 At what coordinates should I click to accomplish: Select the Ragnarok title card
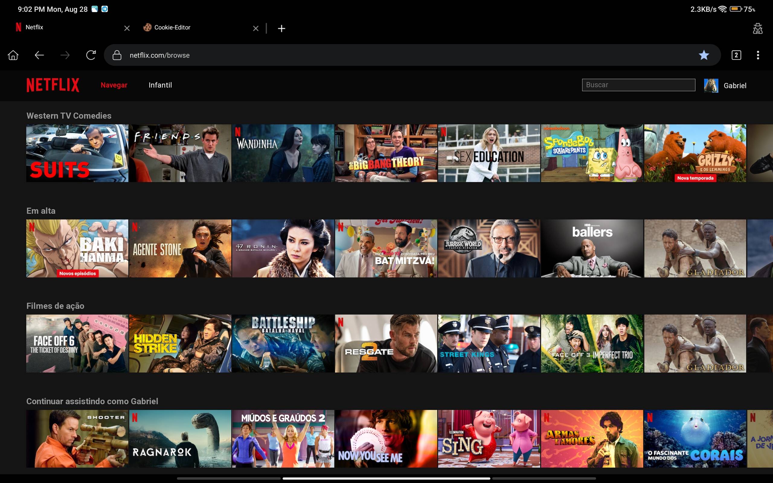point(180,439)
